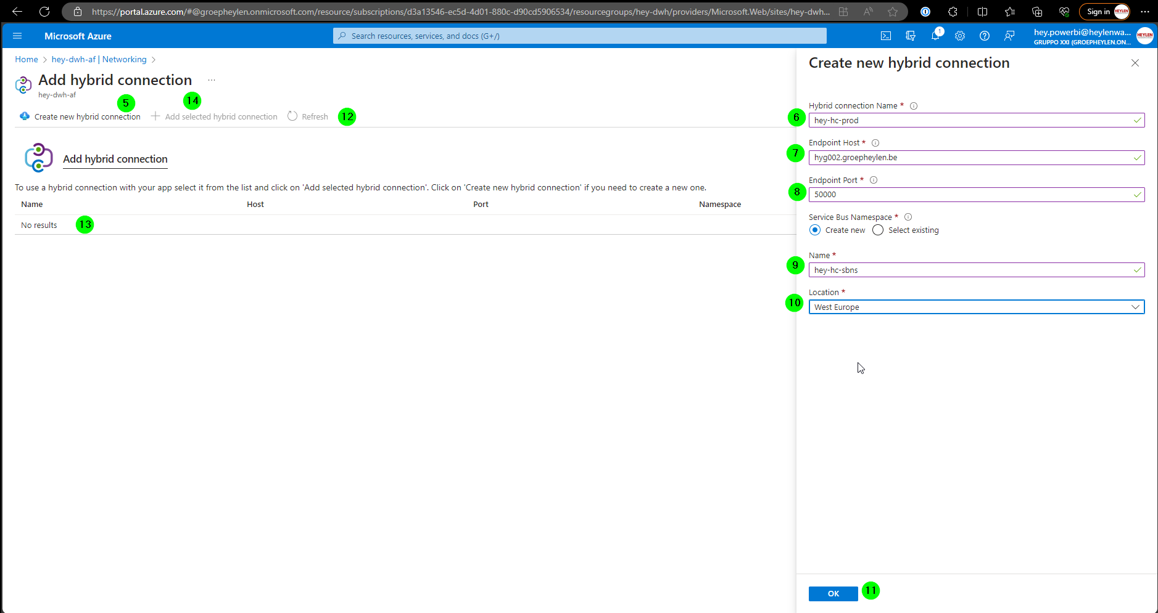
Task: Sort by the Host column header
Action: pyautogui.click(x=255, y=205)
